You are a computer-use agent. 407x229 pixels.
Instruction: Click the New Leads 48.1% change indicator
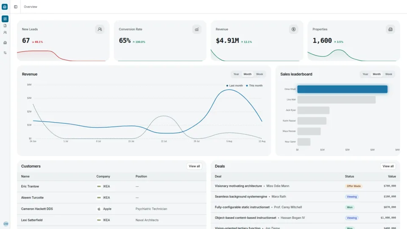(x=37, y=42)
